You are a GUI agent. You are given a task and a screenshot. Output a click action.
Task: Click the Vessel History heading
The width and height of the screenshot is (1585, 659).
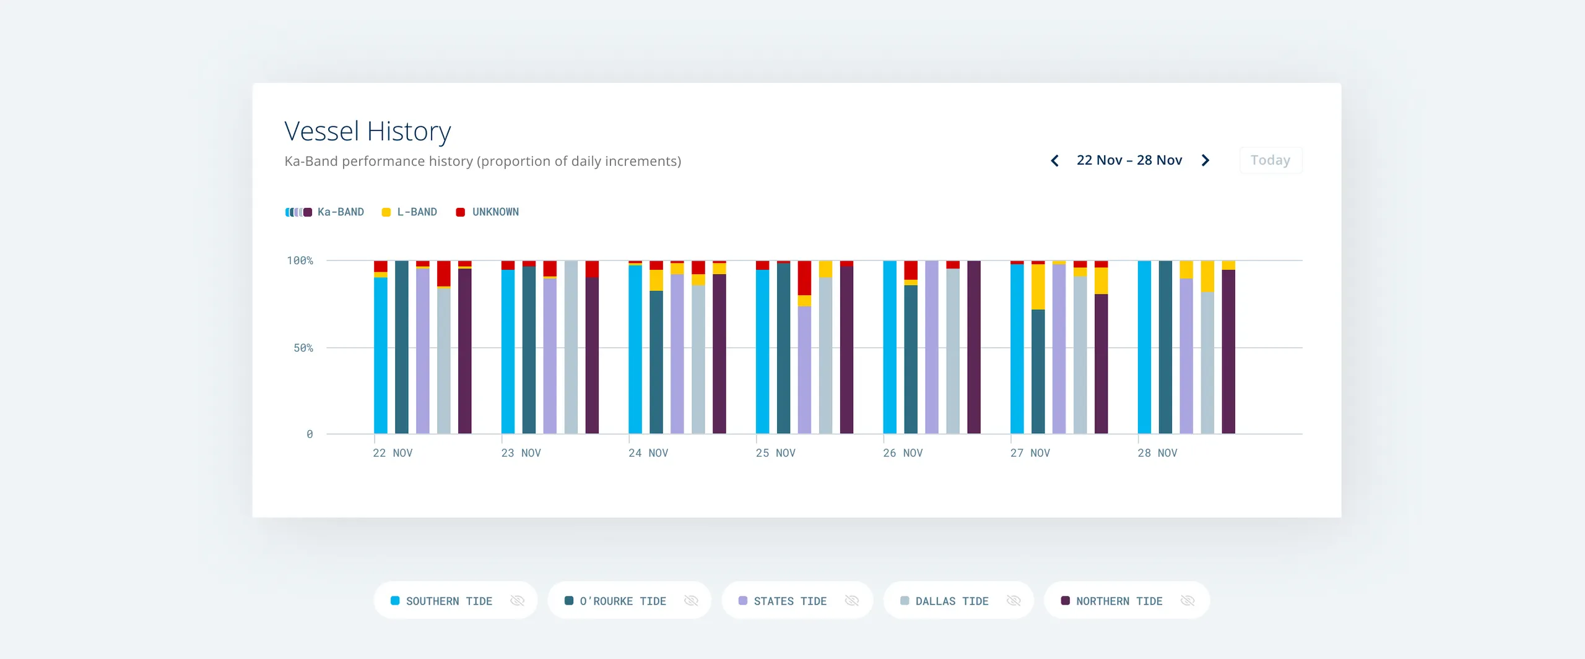click(x=368, y=130)
